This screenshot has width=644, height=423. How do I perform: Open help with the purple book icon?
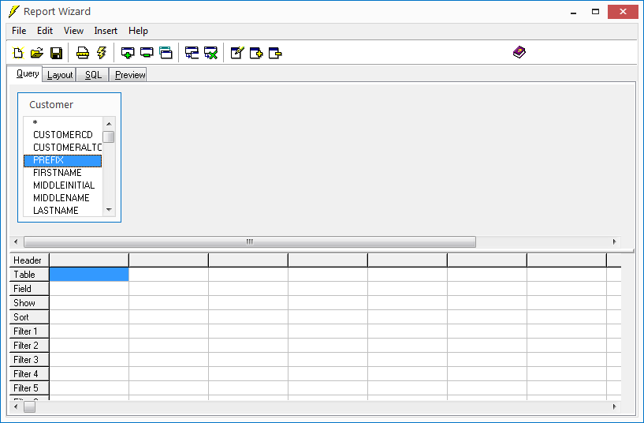coord(519,52)
